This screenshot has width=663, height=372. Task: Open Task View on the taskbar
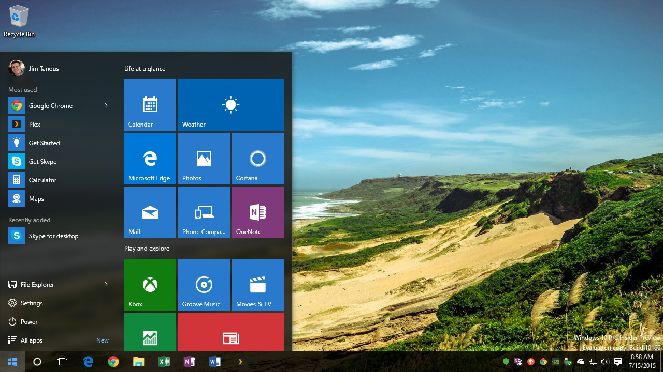click(62, 362)
